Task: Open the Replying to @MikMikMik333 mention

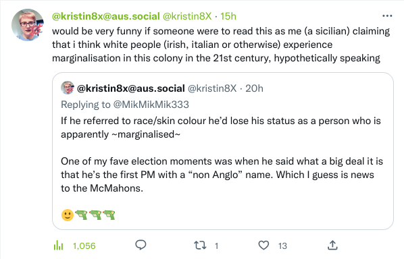Action: pyautogui.click(x=151, y=105)
